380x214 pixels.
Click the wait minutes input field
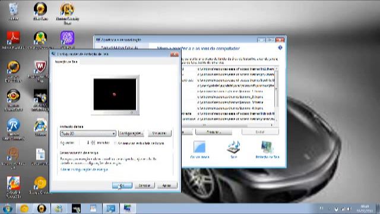pyautogui.click(x=85, y=143)
